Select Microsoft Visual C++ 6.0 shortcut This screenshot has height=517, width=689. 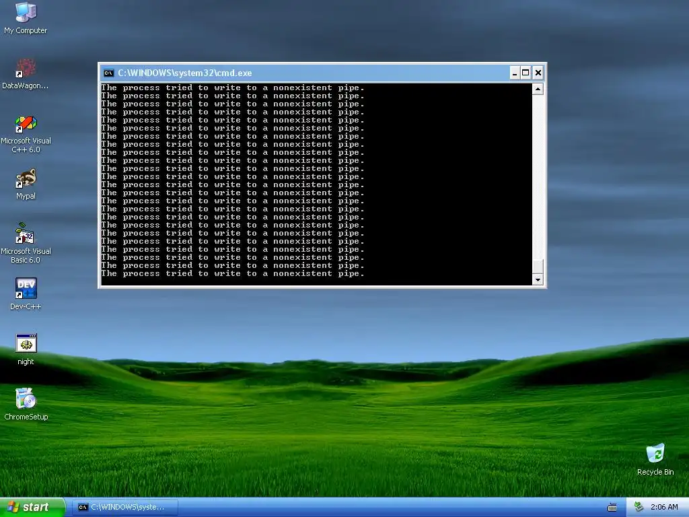click(x=26, y=134)
